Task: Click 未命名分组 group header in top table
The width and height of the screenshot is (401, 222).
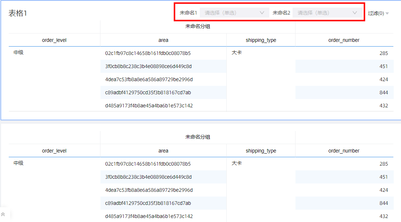Action: (x=198, y=27)
